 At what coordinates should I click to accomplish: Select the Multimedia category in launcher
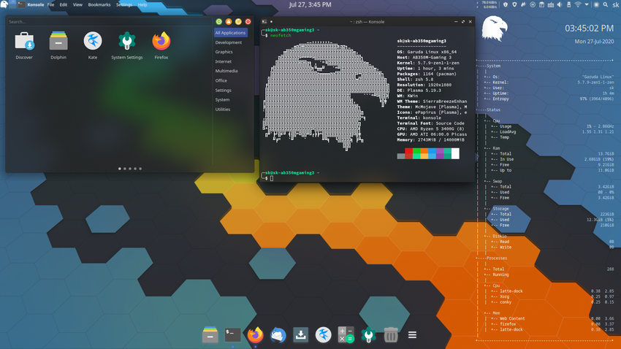pos(226,71)
